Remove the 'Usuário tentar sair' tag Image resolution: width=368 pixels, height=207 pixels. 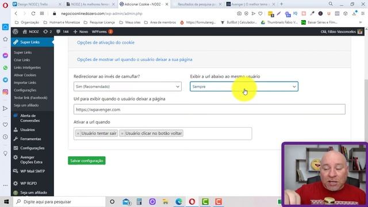[x=78, y=133]
